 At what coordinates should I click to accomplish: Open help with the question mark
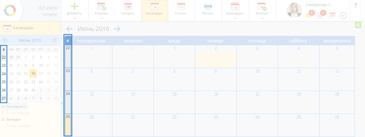pyautogui.click(x=356, y=5)
